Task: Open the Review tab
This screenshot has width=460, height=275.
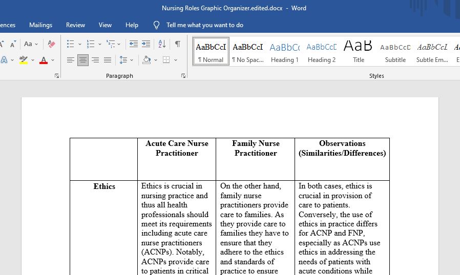Action: coord(75,25)
